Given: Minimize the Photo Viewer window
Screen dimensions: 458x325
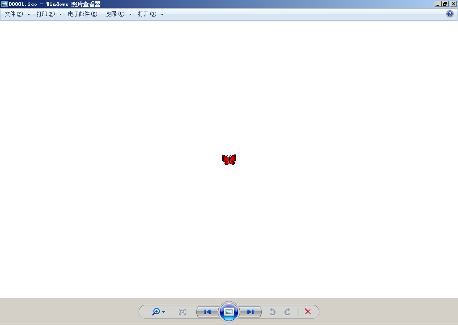Looking at the screenshot, I should click(438, 4).
